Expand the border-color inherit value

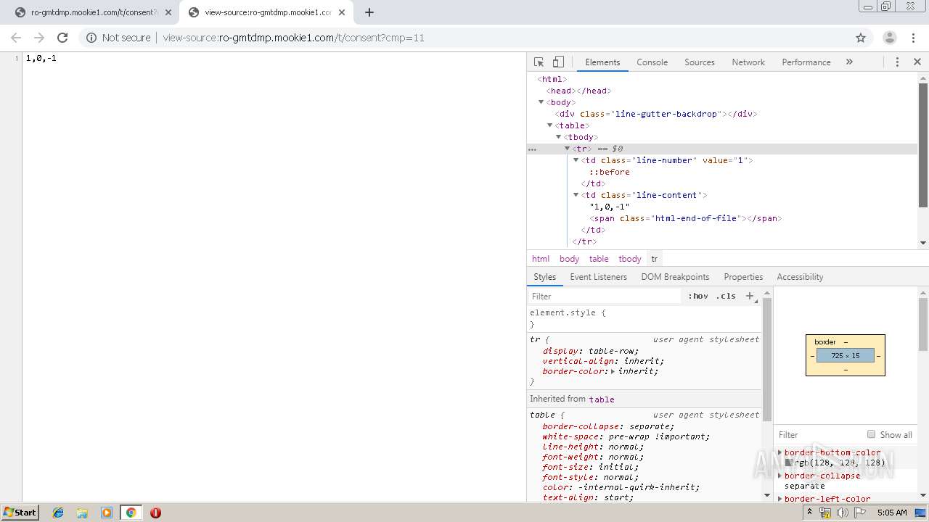tap(613, 371)
